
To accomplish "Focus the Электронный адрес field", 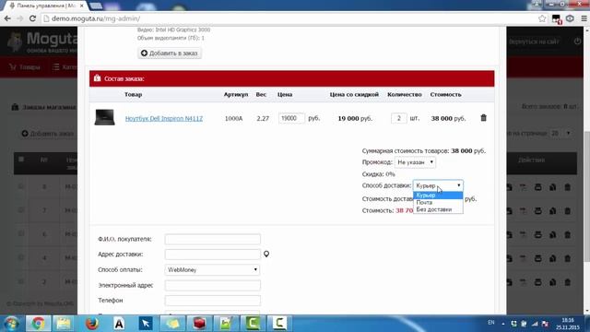I will pyautogui.click(x=212, y=285).
